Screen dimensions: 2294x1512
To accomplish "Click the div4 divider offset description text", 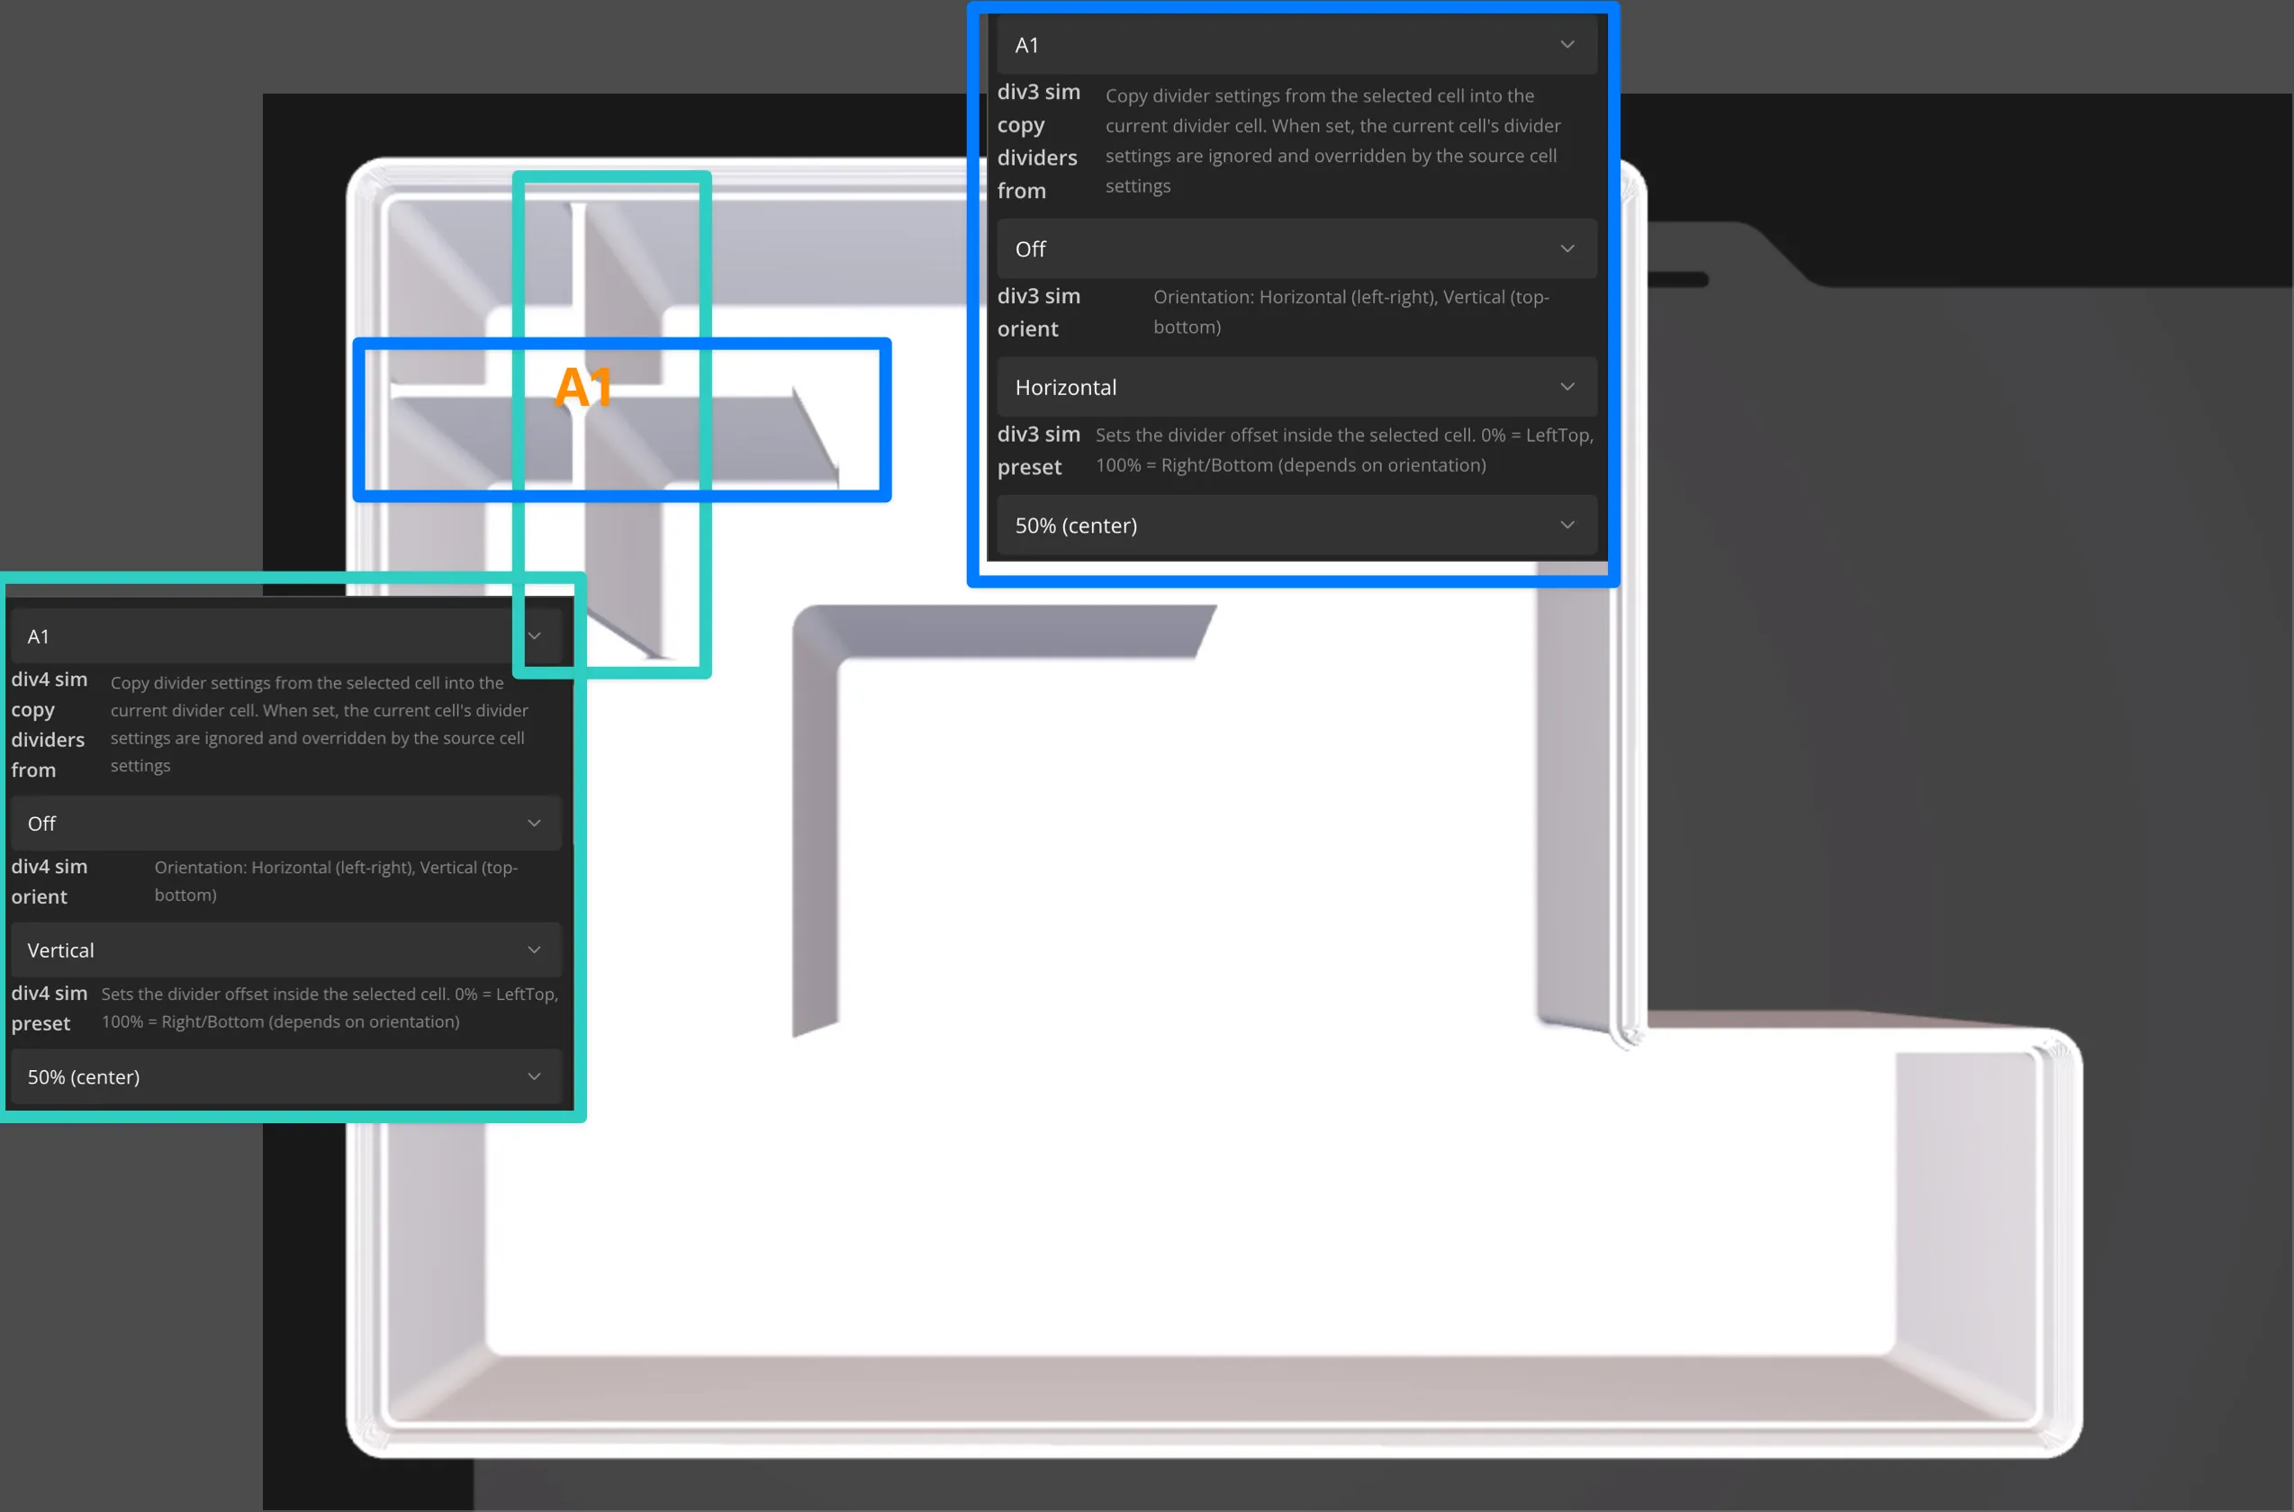I will coord(330,1008).
